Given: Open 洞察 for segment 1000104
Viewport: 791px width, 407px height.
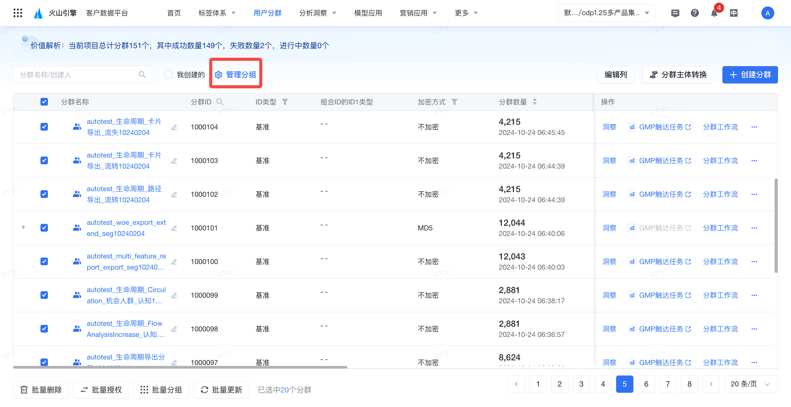Looking at the screenshot, I should click(x=609, y=127).
